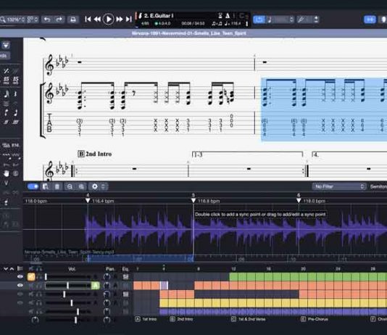This screenshot has width=387, height=335.
Task: Apply the wide vibrato effect
Action: coord(15,155)
